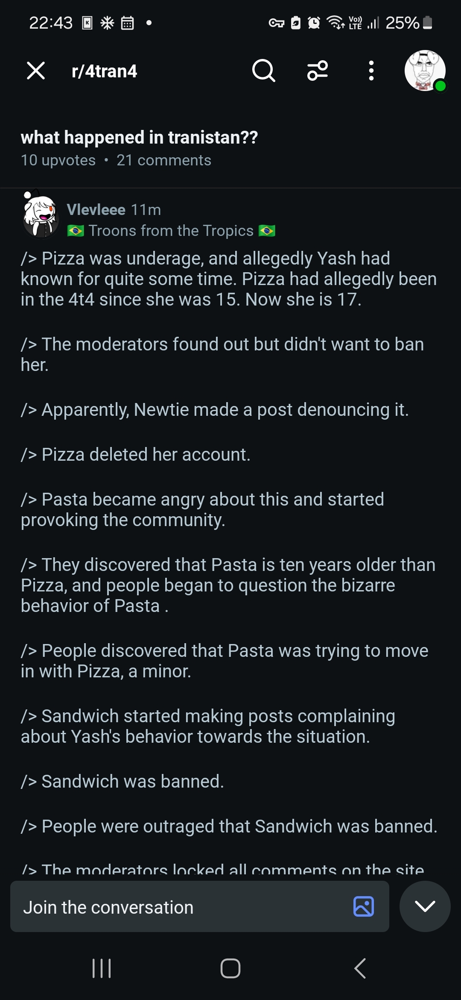Open the r/4tran4 subreddit link
This screenshot has height=1000, width=461.
(x=104, y=71)
